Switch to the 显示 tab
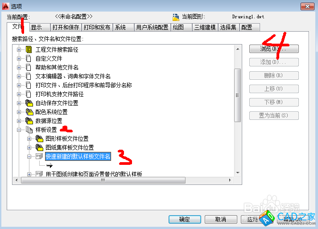This screenshot has width=318, height=229. click(40, 27)
